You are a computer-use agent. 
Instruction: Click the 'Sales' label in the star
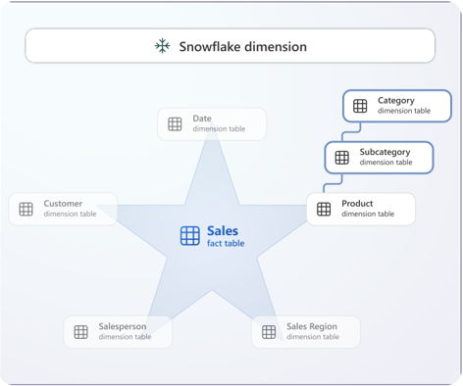(223, 231)
